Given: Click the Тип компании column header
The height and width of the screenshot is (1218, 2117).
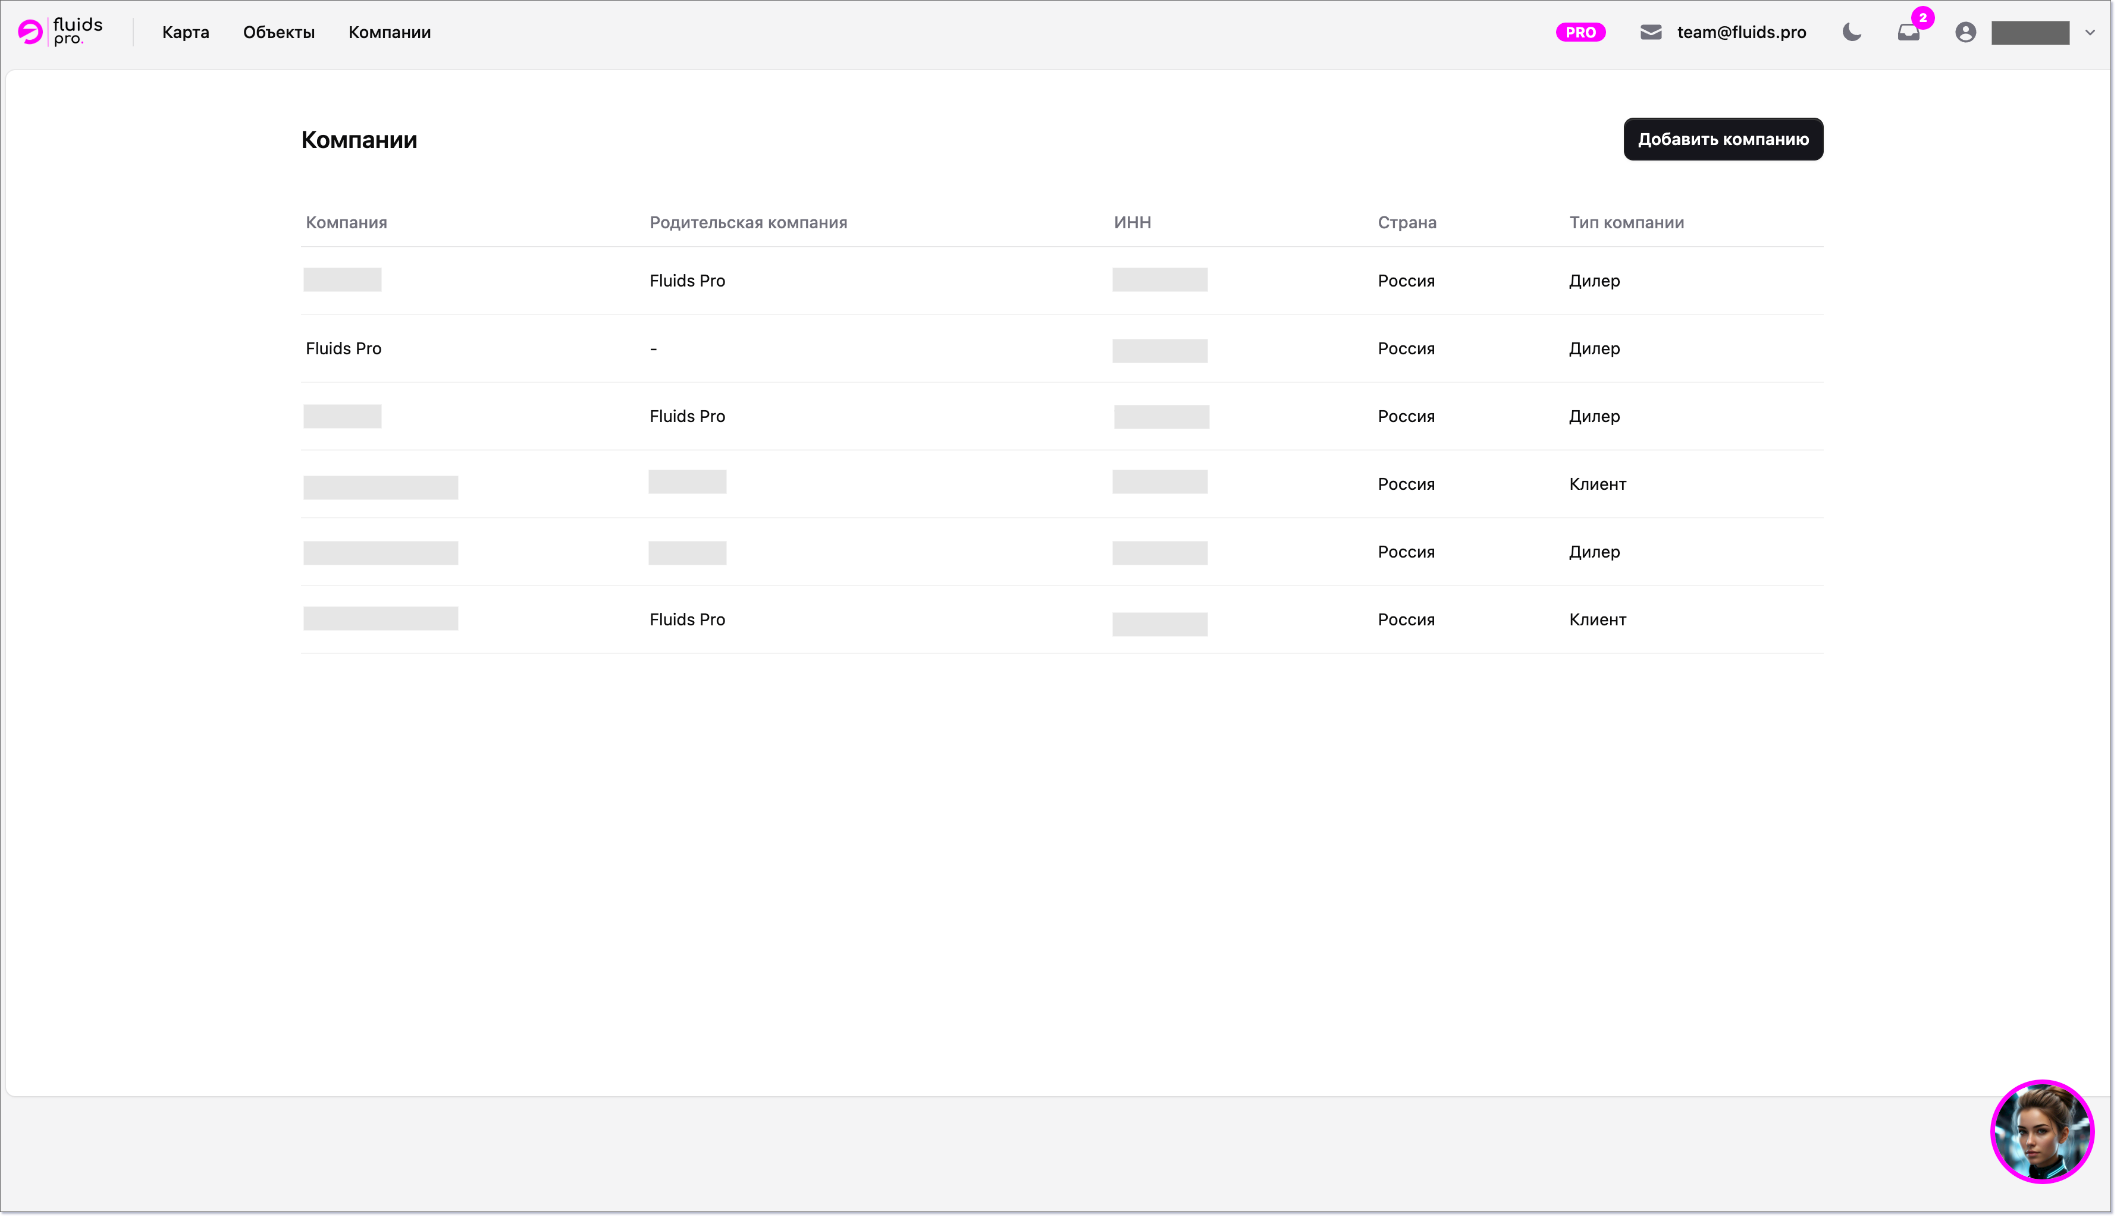Looking at the screenshot, I should tap(1626, 222).
